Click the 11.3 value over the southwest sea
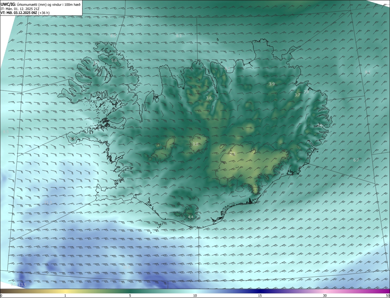The width and height of the screenshot is (390, 298). coord(48,203)
